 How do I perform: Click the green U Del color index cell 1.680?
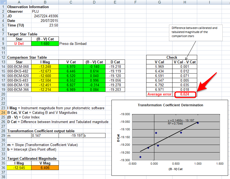click(45, 44)
